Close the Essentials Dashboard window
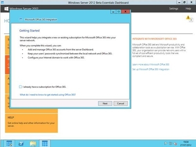The height and width of the screenshot is (147, 196). click(x=191, y=2)
